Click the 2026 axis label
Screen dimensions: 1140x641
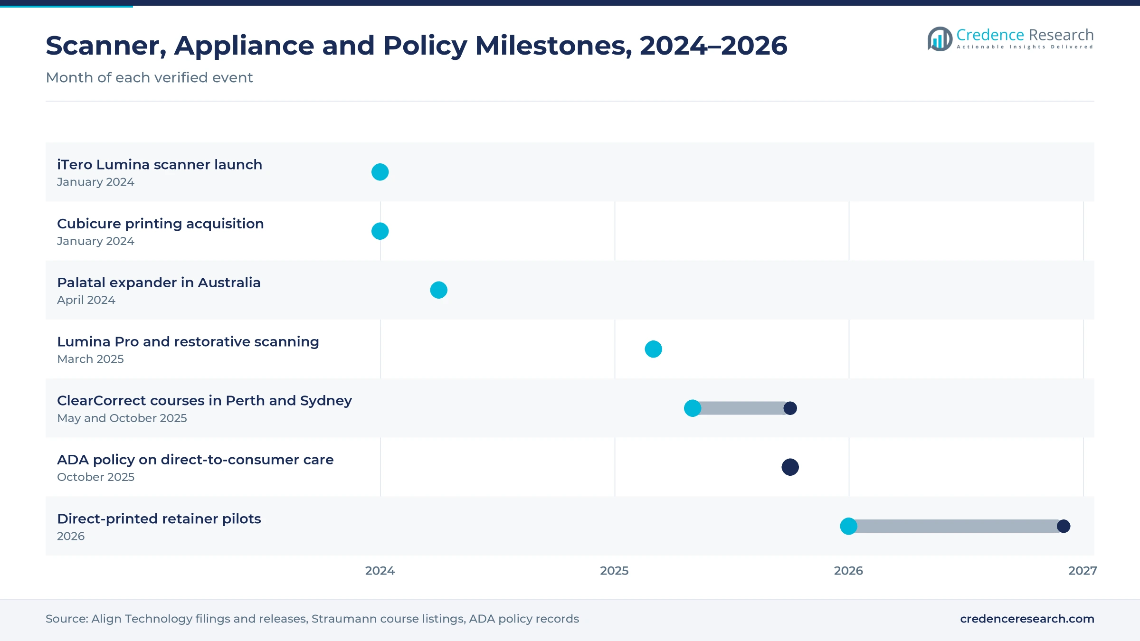click(x=848, y=571)
